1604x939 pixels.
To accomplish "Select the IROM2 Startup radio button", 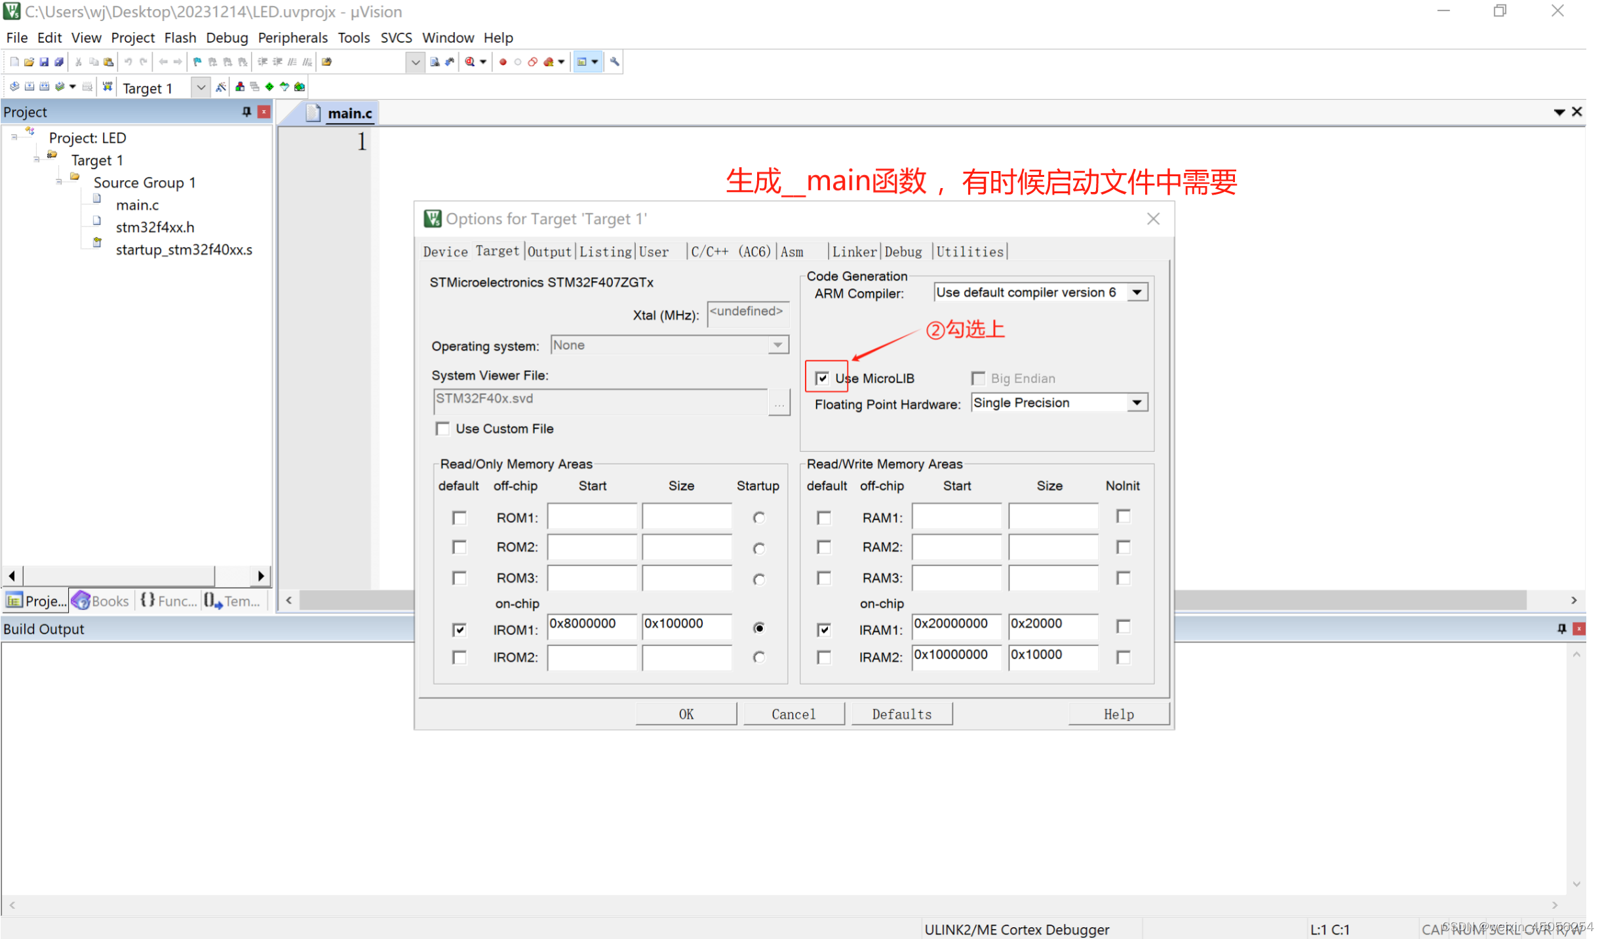I will coord(759,657).
